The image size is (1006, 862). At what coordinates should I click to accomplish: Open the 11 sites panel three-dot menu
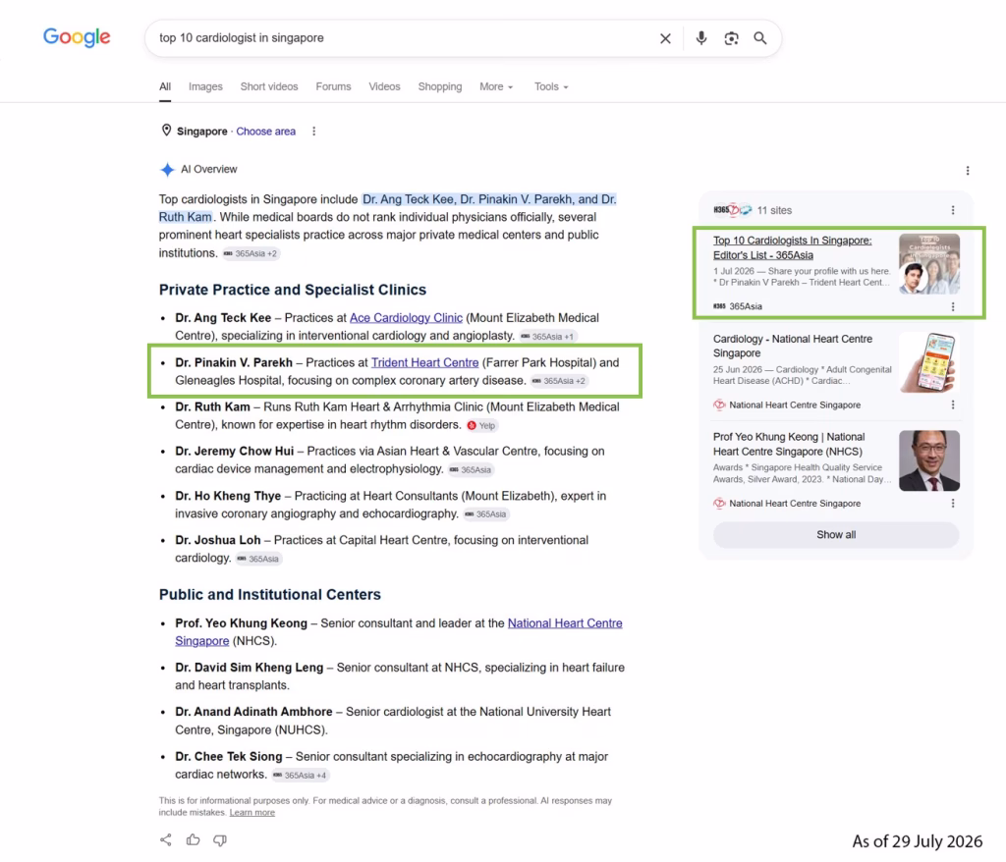click(x=953, y=210)
